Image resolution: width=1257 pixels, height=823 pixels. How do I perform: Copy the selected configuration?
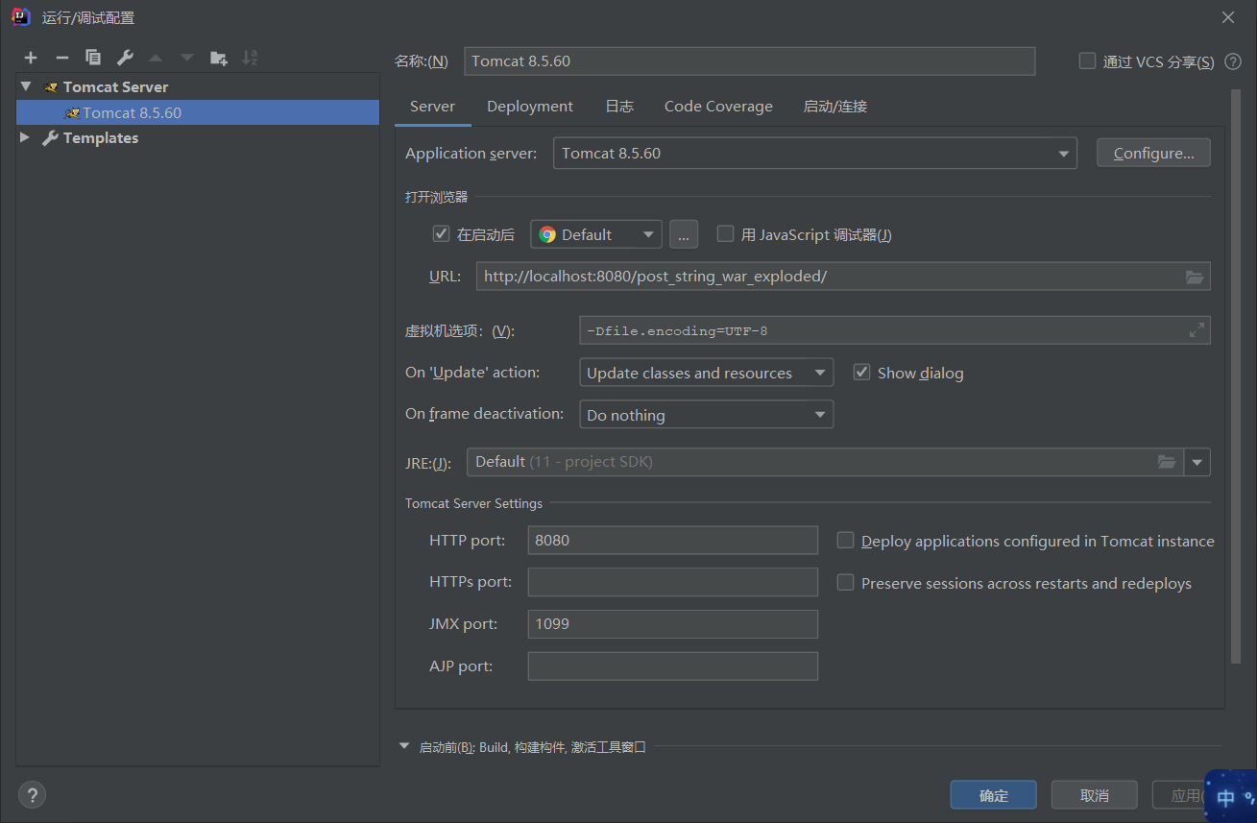[x=93, y=58]
